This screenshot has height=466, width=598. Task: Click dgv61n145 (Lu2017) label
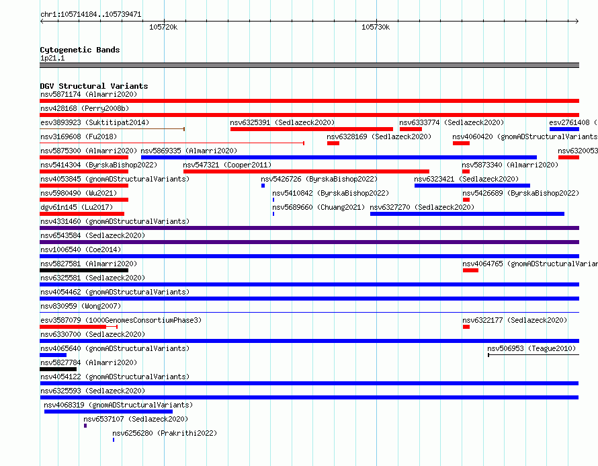coord(77,207)
